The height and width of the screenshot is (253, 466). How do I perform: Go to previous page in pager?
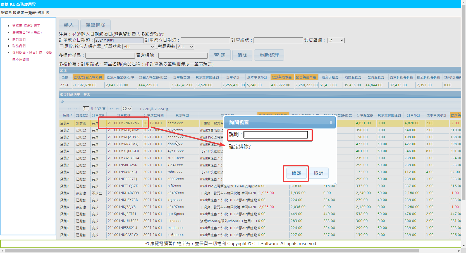[x=76, y=109]
